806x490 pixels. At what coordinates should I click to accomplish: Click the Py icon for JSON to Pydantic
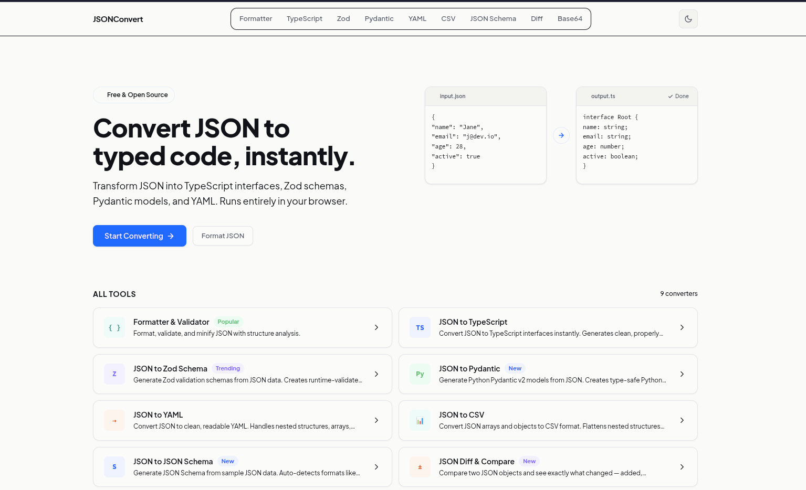[420, 374]
